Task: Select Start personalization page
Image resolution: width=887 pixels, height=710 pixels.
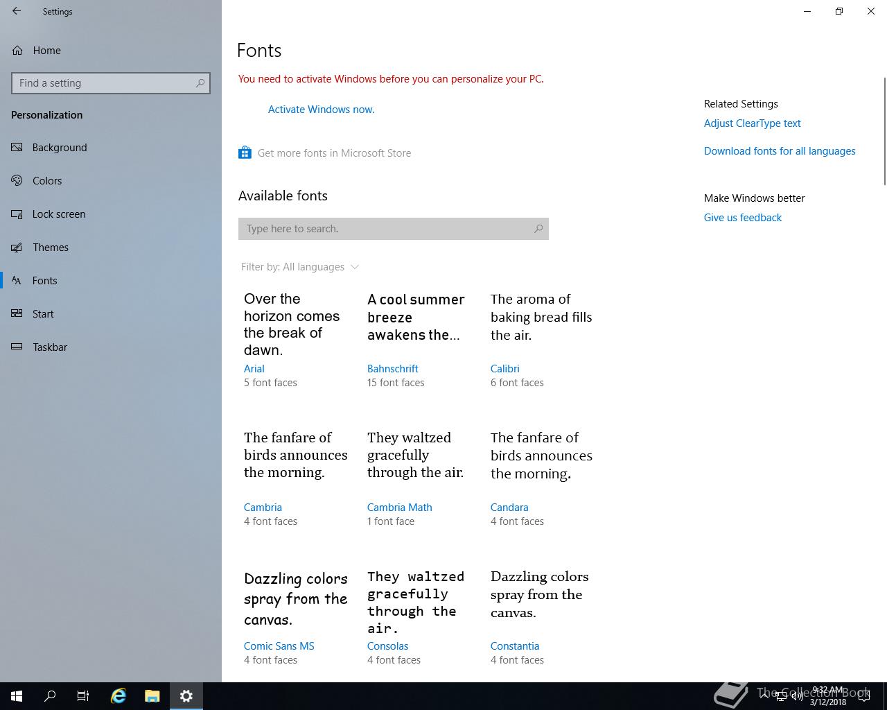Action: 111,313
